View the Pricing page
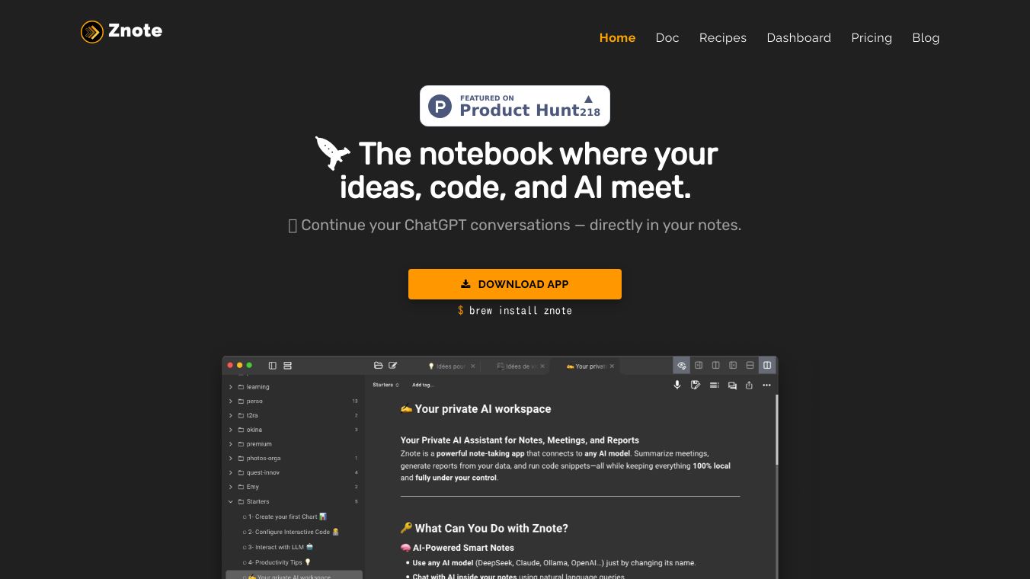 (872, 38)
